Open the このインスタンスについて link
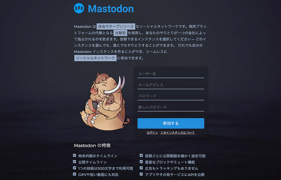The width and height of the screenshot is (281, 180). click(x=177, y=133)
